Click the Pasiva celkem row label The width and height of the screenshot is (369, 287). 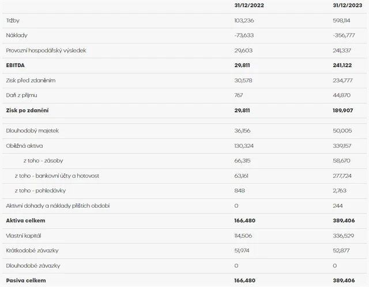click(x=26, y=280)
